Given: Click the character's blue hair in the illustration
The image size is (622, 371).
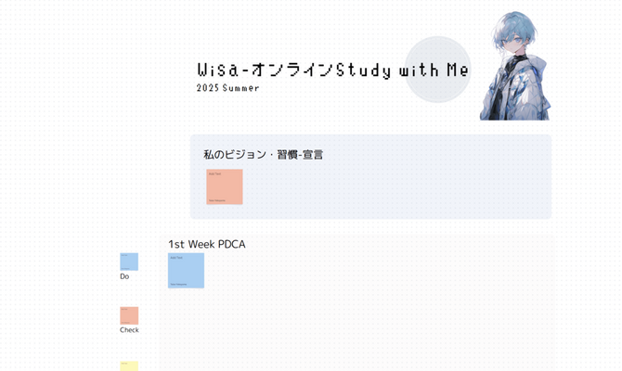Looking at the screenshot, I should pos(513,28).
